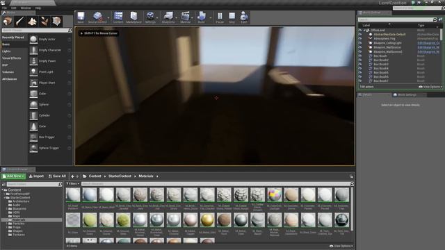Screen dimensions: 445x250
Task: Toggle visibility of Box Brush3 actor
Action: [360, 65]
